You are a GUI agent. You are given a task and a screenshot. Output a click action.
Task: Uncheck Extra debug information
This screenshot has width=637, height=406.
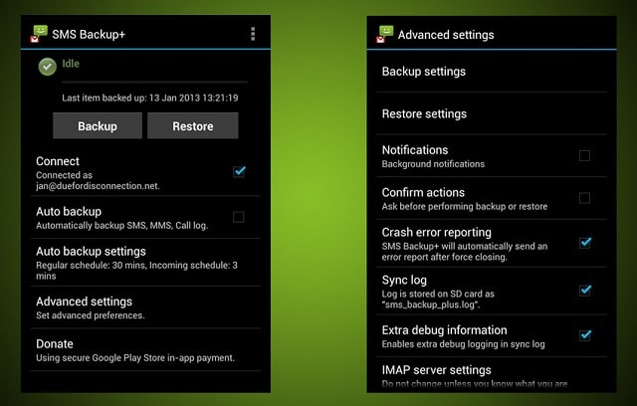point(585,335)
